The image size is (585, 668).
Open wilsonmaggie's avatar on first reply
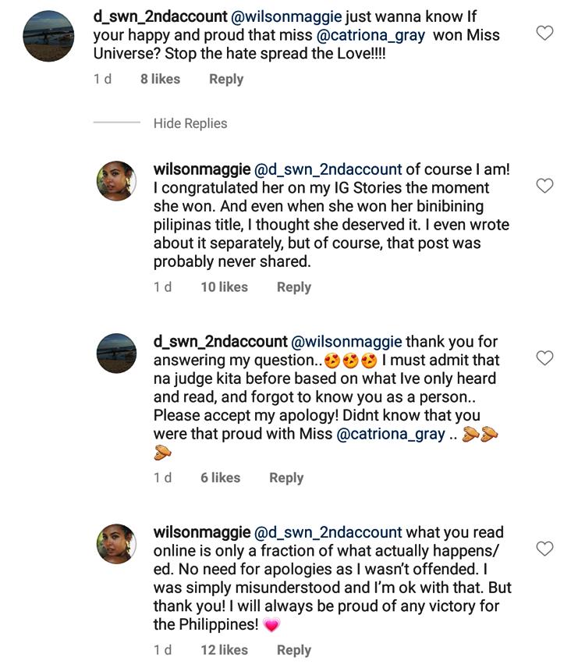(x=116, y=182)
